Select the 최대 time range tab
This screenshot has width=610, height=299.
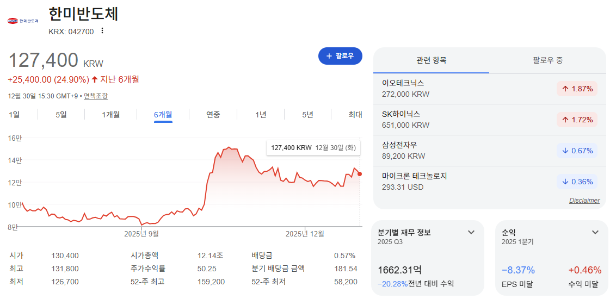pos(355,114)
